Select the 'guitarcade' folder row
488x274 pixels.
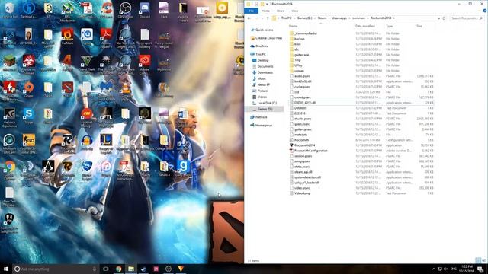click(x=361, y=55)
